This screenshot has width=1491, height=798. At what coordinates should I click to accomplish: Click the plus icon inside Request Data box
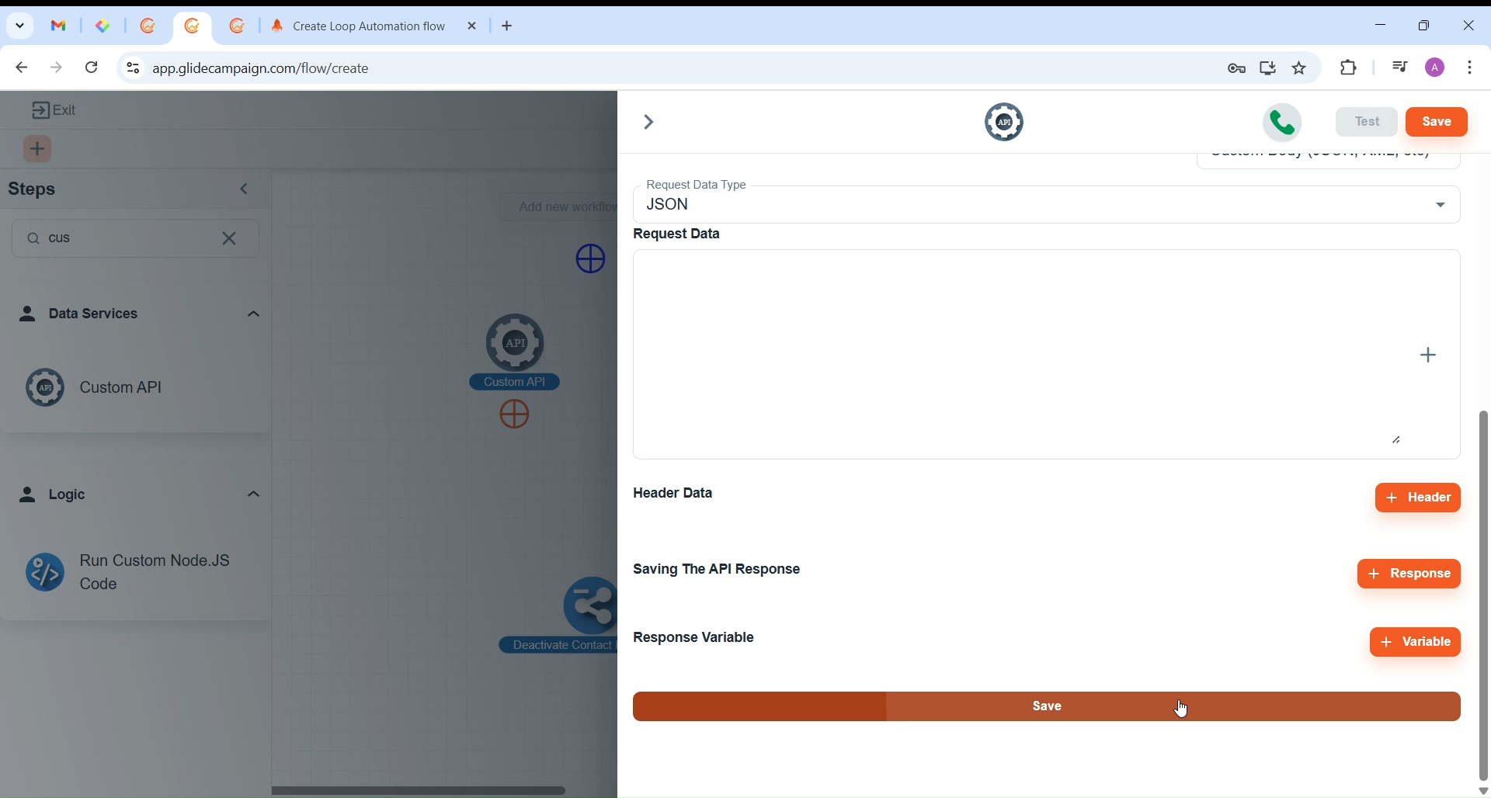coord(1430,356)
